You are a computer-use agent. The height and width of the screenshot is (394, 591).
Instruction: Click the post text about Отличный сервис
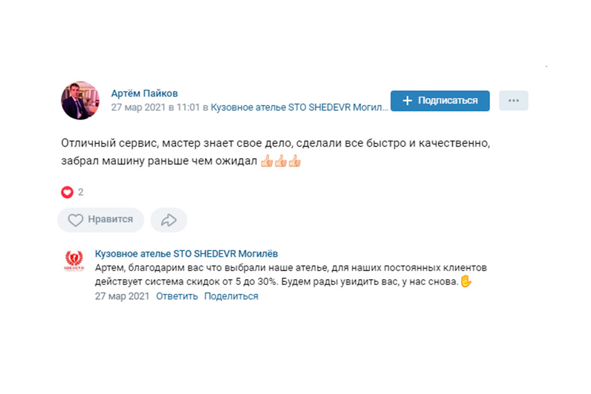tap(275, 152)
